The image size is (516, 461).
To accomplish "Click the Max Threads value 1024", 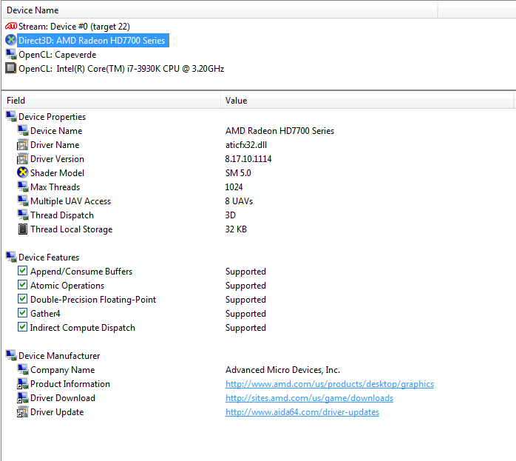I will pyautogui.click(x=234, y=187).
